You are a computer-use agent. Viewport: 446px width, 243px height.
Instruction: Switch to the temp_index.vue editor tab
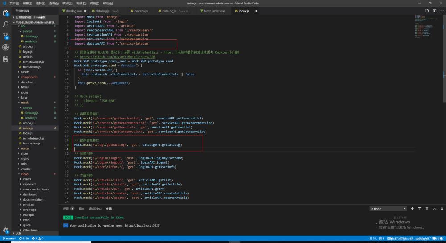[x=214, y=11]
